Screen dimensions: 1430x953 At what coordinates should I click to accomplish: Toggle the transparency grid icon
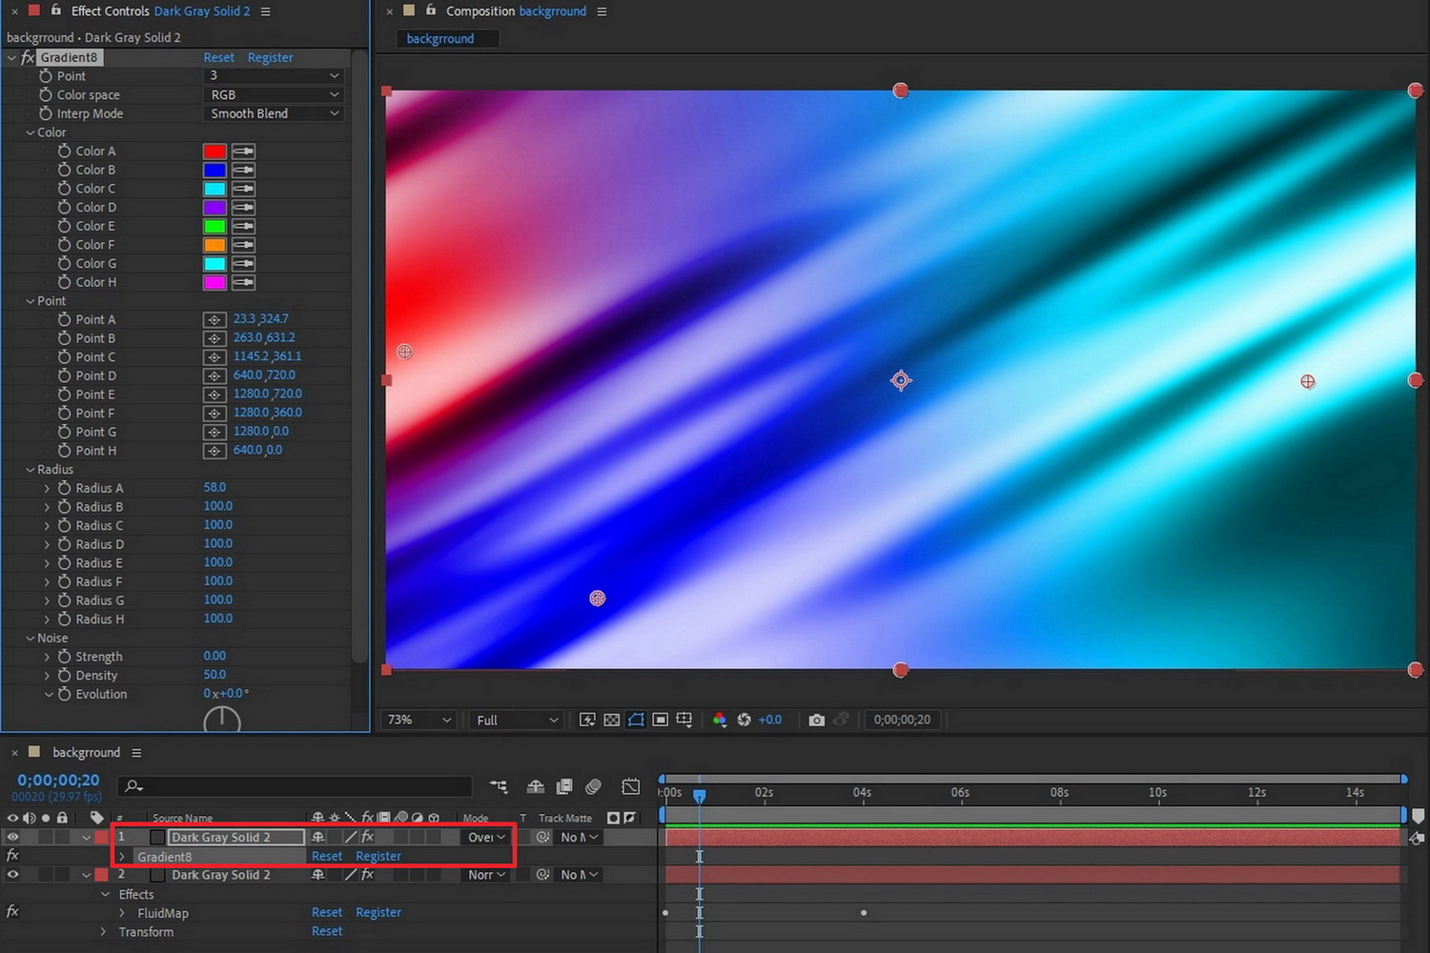click(612, 720)
